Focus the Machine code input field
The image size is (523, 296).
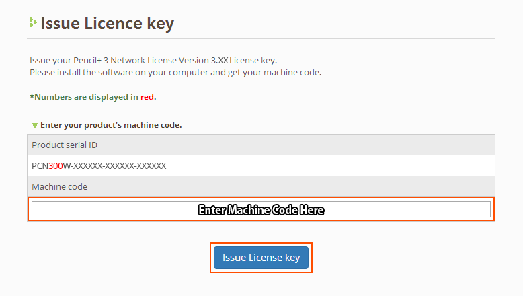click(261, 209)
